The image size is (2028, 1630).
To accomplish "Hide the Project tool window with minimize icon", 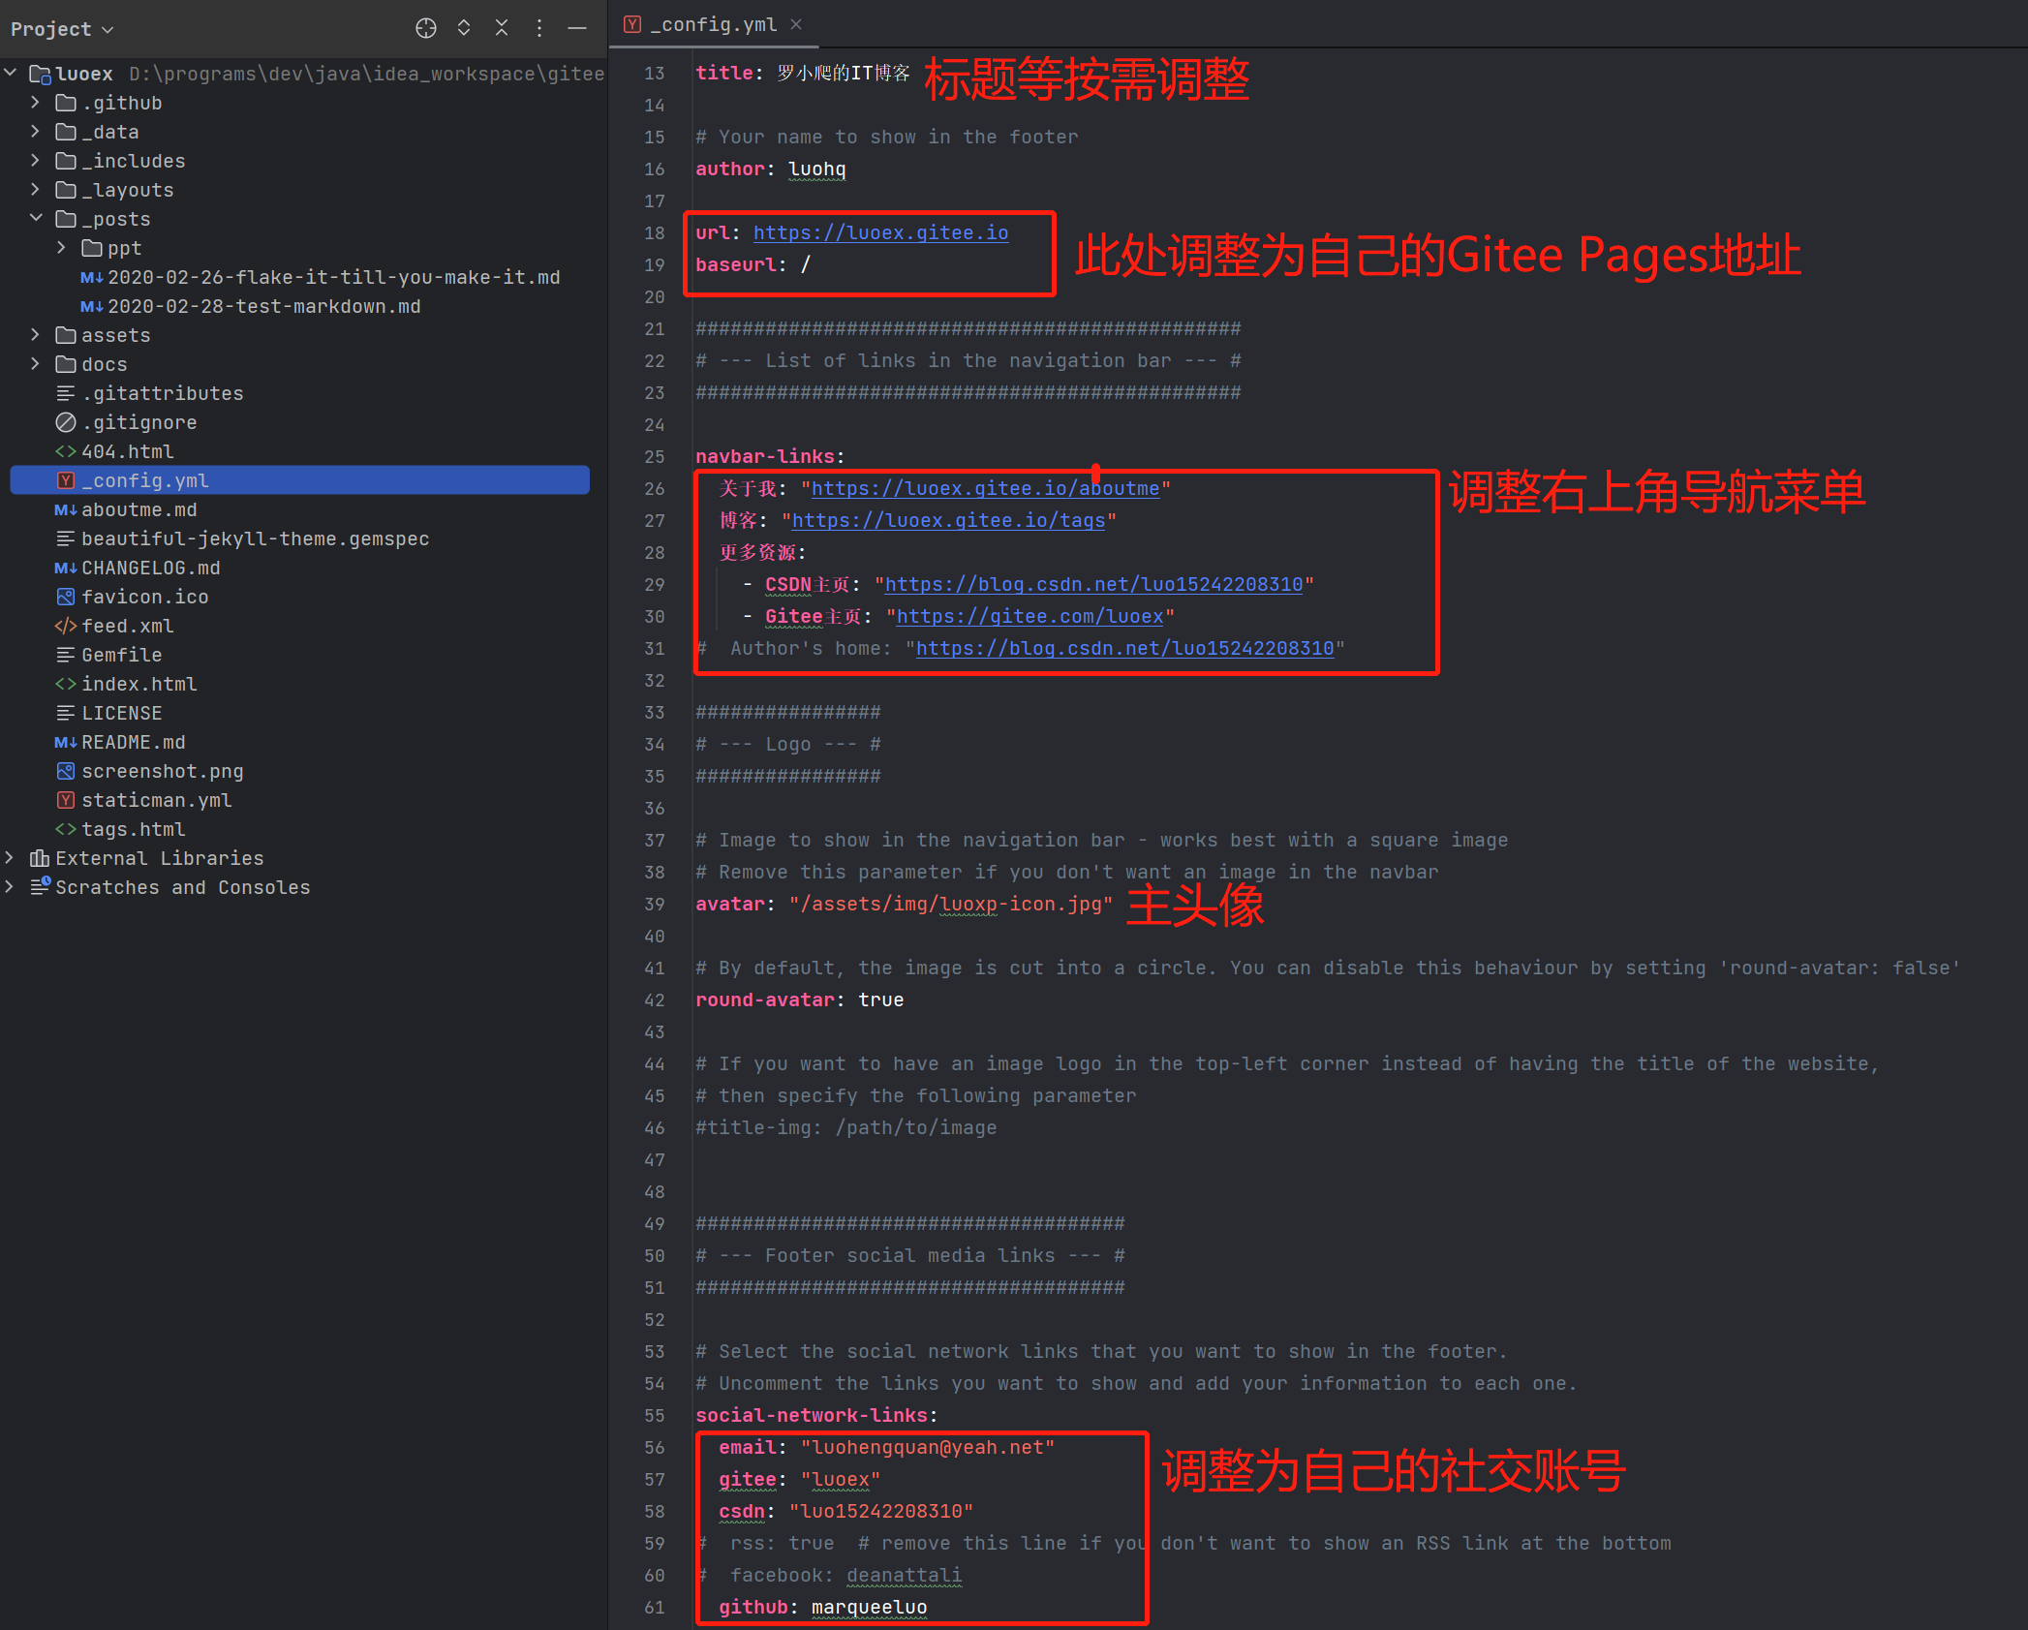I will pyautogui.click(x=577, y=28).
